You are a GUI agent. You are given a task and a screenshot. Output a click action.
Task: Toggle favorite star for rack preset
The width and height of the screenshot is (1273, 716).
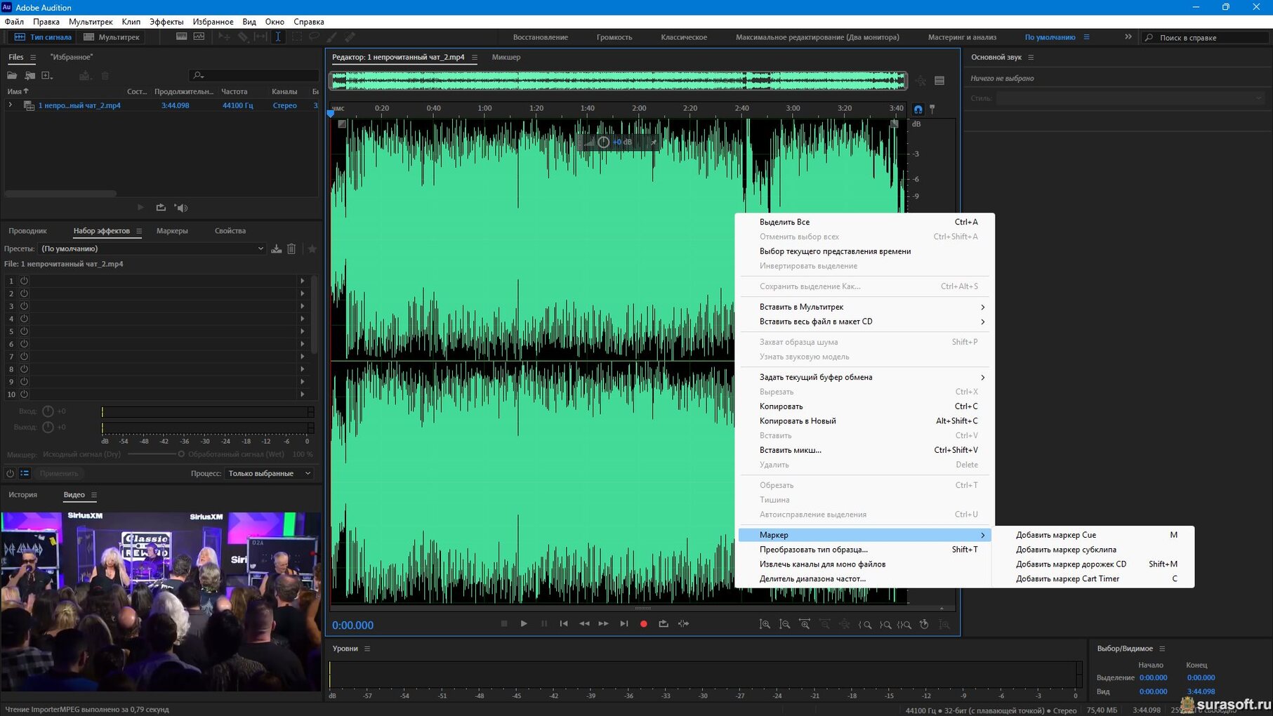[x=312, y=248]
